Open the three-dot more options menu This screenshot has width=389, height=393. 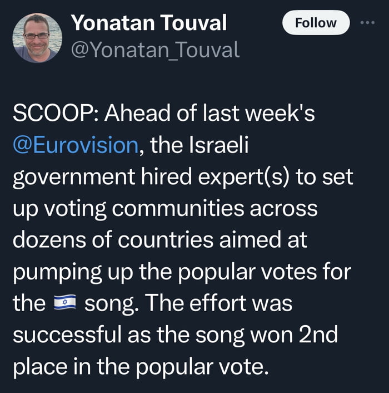(x=367, y=23)
